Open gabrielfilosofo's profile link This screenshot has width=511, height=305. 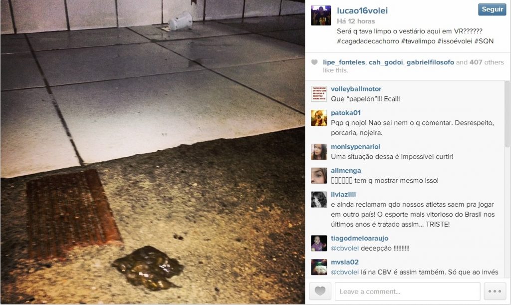coord(430,62)
